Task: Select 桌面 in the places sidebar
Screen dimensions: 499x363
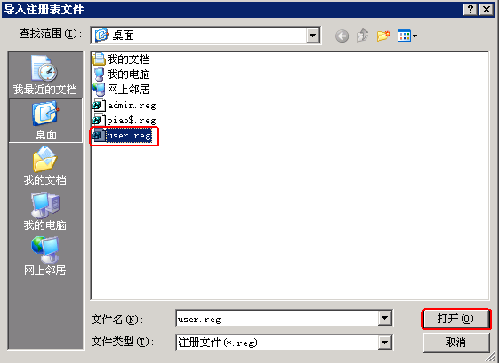Action: coord(45,120)
